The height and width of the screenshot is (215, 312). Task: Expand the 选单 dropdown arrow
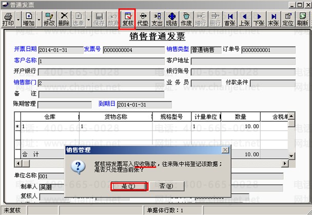coord(89,19)
